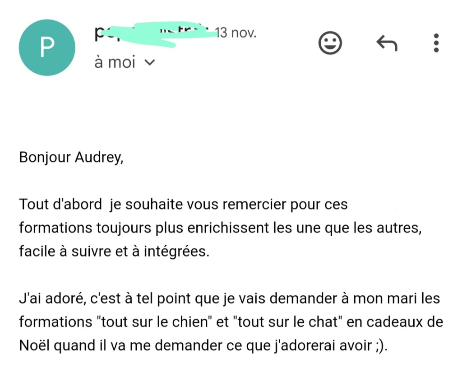Click the "13 nov." date stamp
Screen dimensions: 462x382
click(x=236, y=33)
